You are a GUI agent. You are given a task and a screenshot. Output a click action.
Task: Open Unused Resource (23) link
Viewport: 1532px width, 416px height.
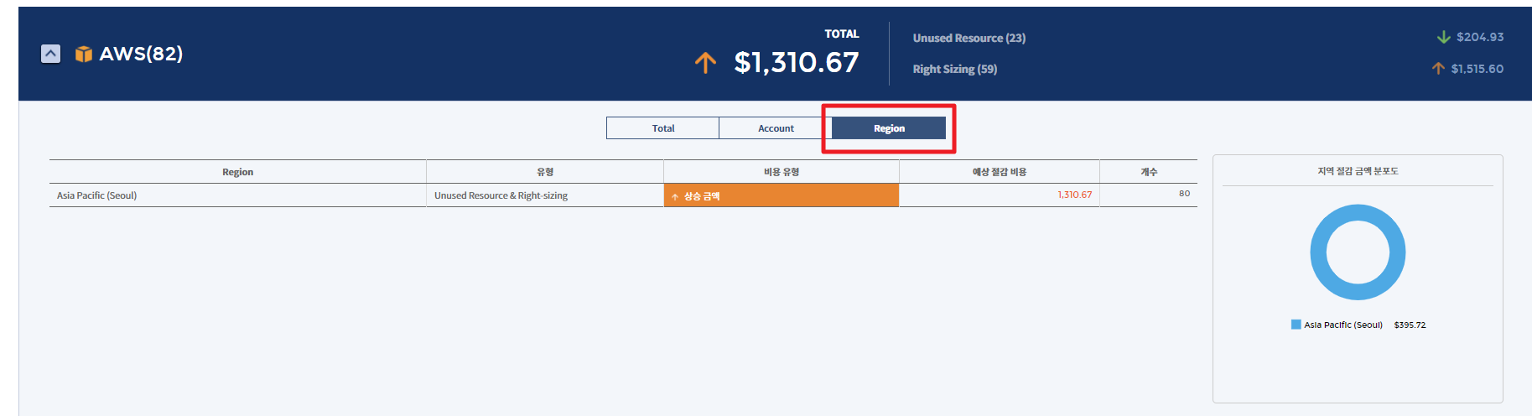pos(969,38)
